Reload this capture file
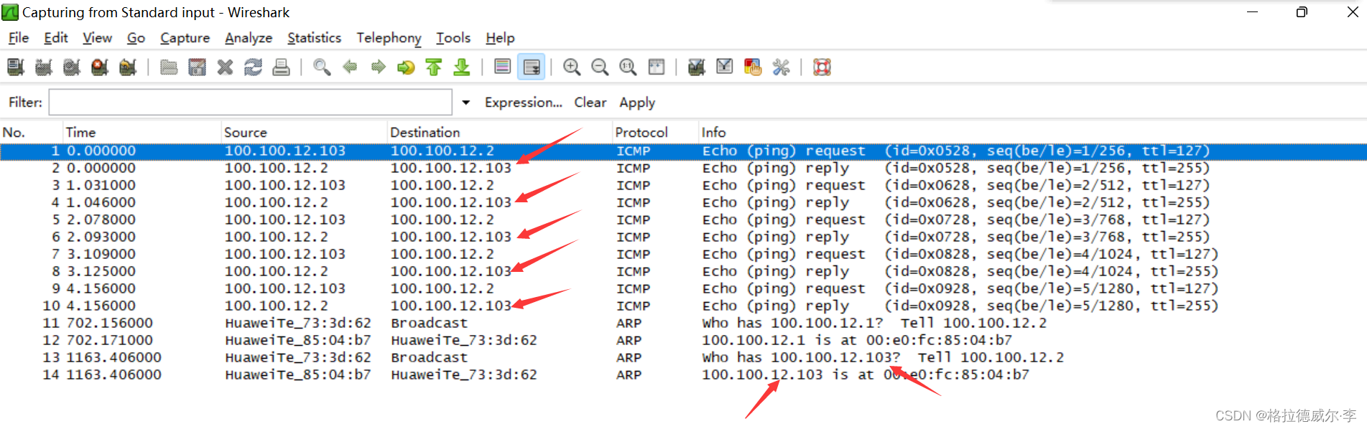The height and width of the screenshot is (429, 1367). [253, 67]
